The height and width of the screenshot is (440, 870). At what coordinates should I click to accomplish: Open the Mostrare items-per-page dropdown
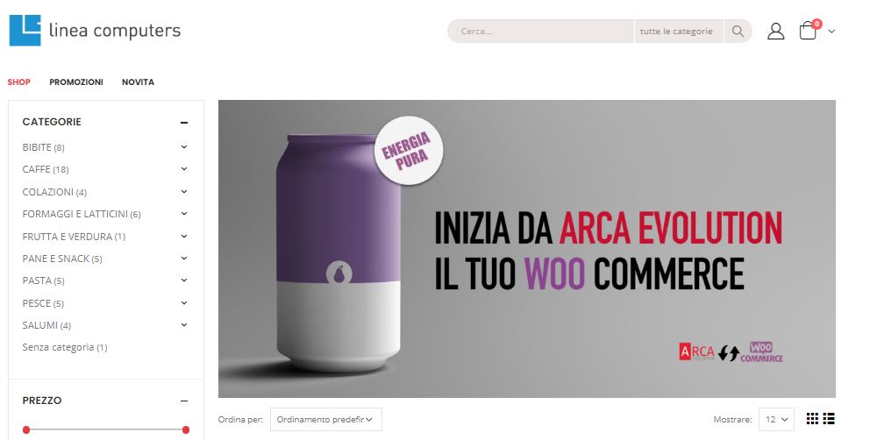pyautogui.click(x=776, y=420)
